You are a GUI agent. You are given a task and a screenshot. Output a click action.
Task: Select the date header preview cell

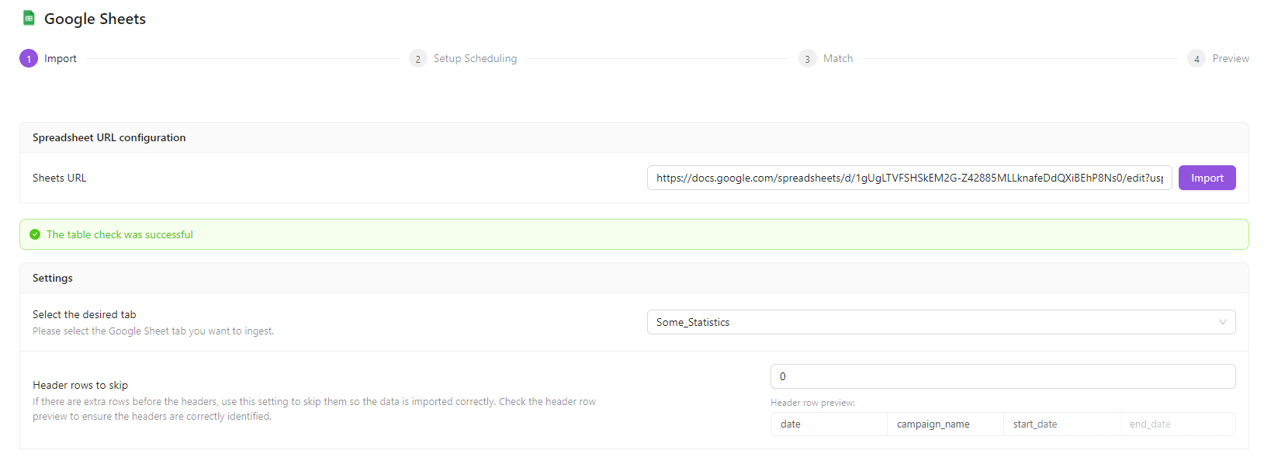pyautogui.click(x=828, y=424)
